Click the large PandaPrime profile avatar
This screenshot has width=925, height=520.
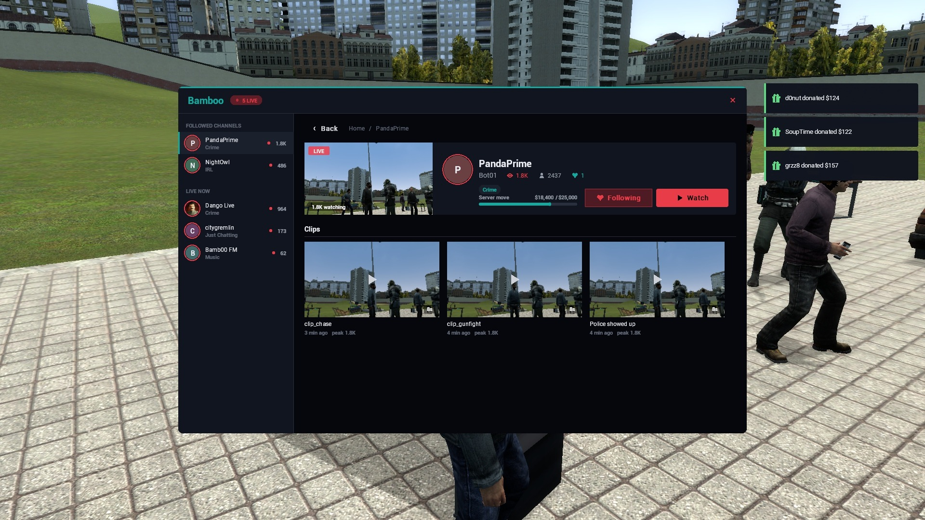click(x=458, y=169)
